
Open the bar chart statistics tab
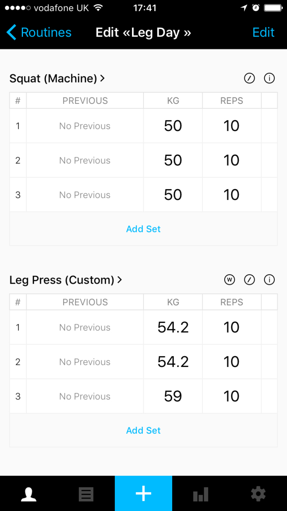tap(201, 494)
